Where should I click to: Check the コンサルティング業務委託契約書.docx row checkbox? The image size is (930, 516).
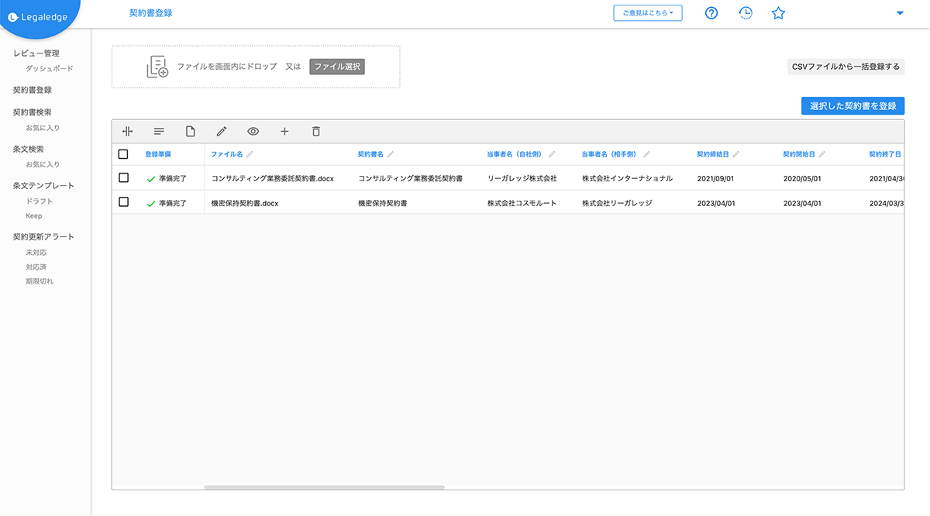tap(123, 178)
